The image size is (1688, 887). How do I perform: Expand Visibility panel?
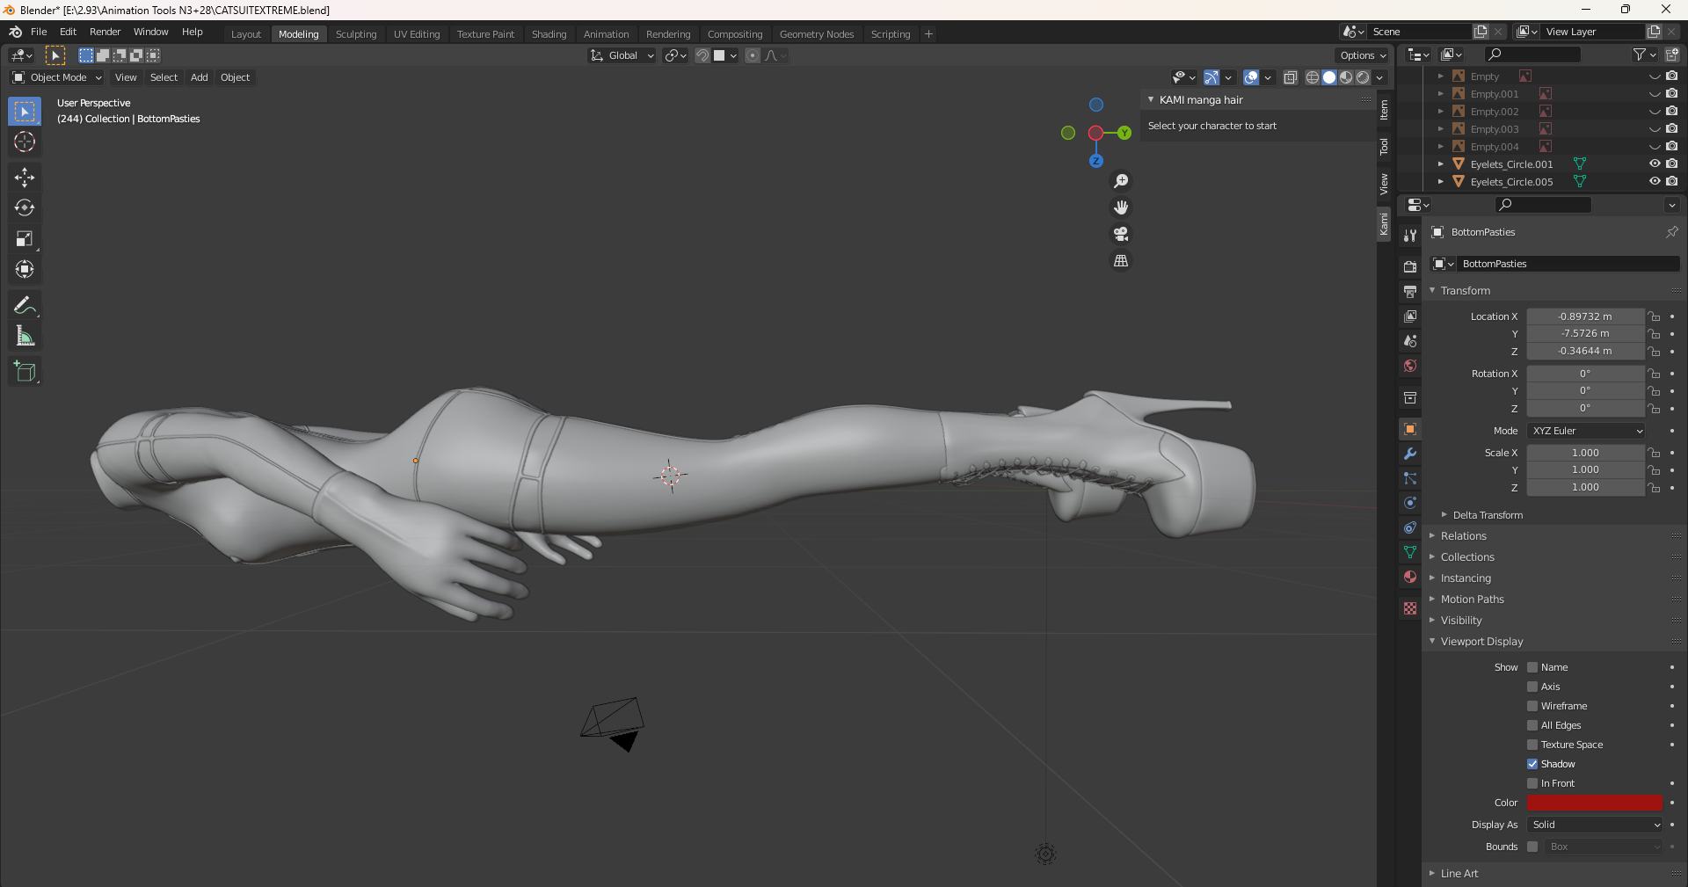(1461, 621)
